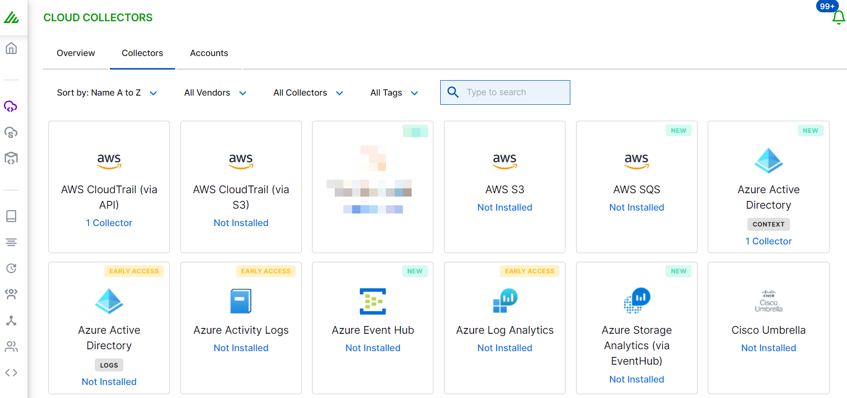Switch to the Overview tab
The image size is (847, 398).
tap(75, 53)
